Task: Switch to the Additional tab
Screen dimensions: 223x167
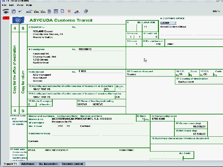Action: coord(28,164)
